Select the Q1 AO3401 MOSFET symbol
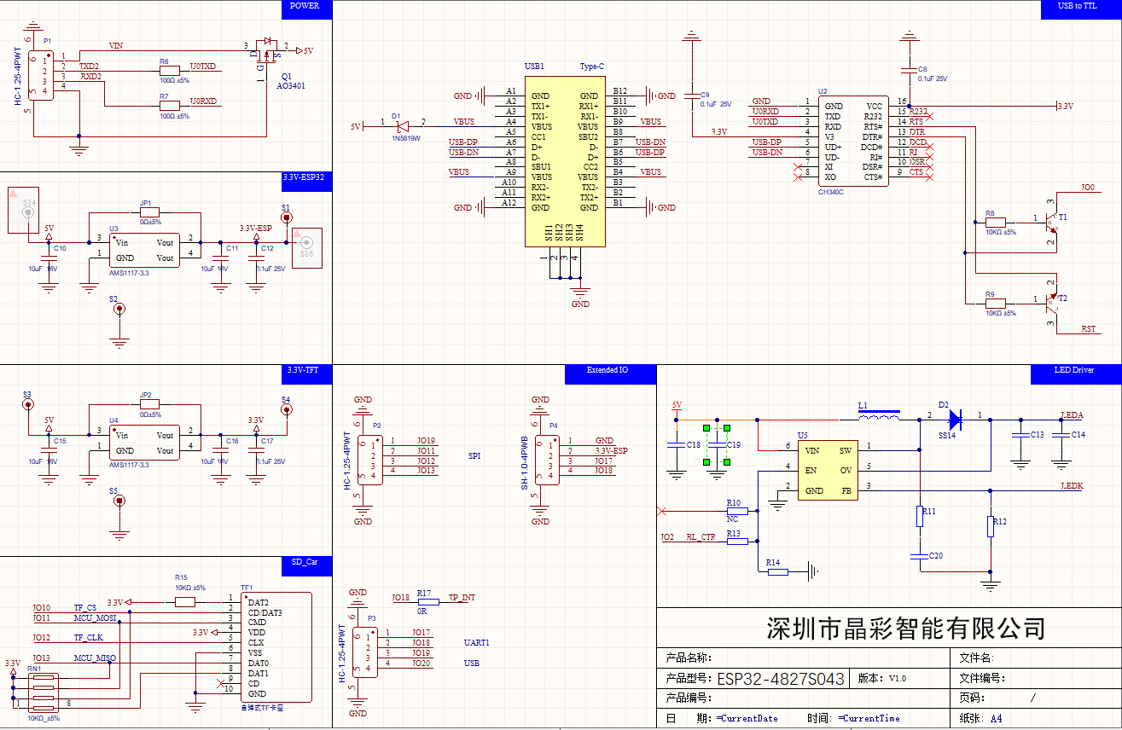 point(268,51)
